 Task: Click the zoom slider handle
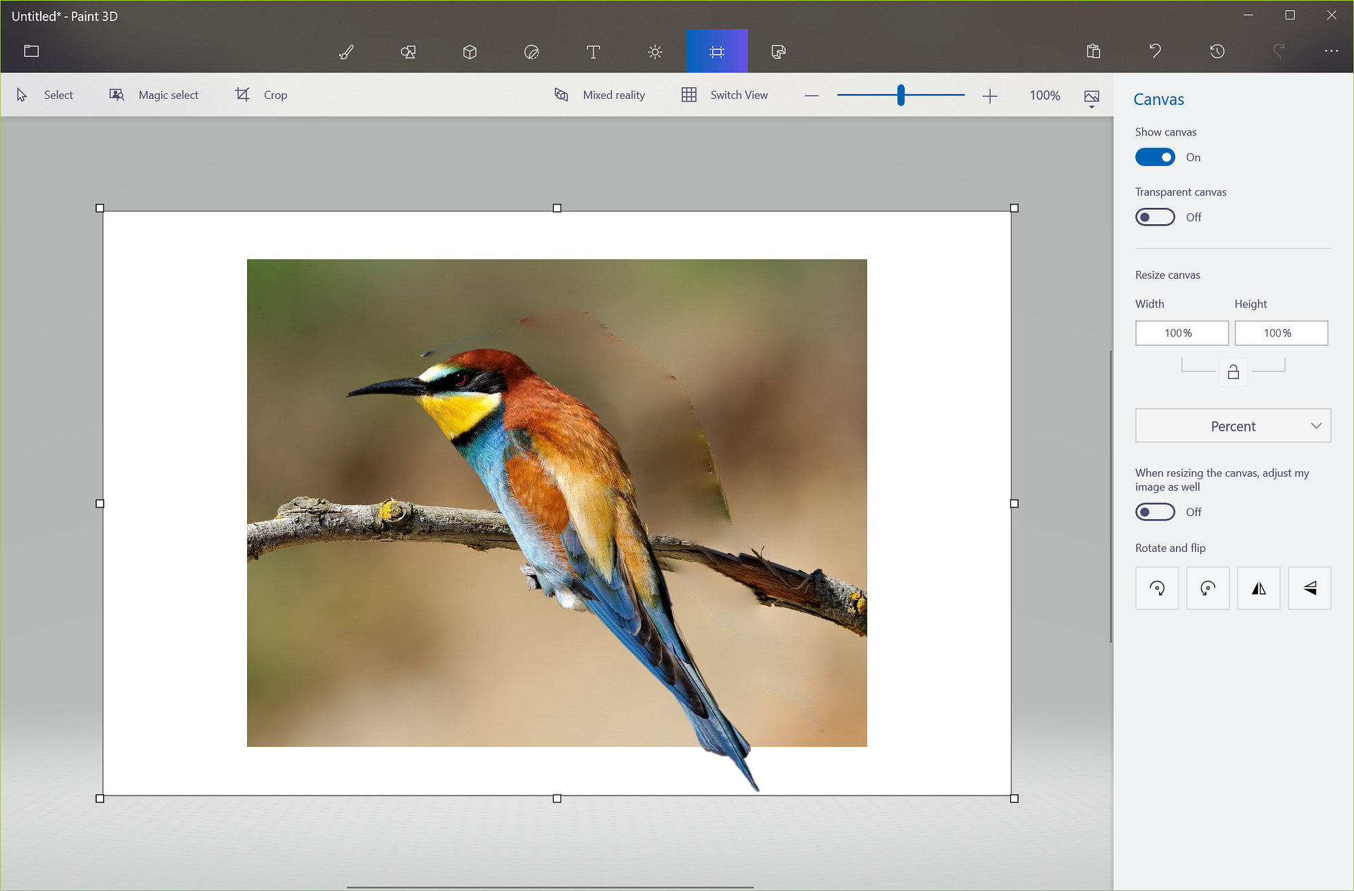[900, 95]
